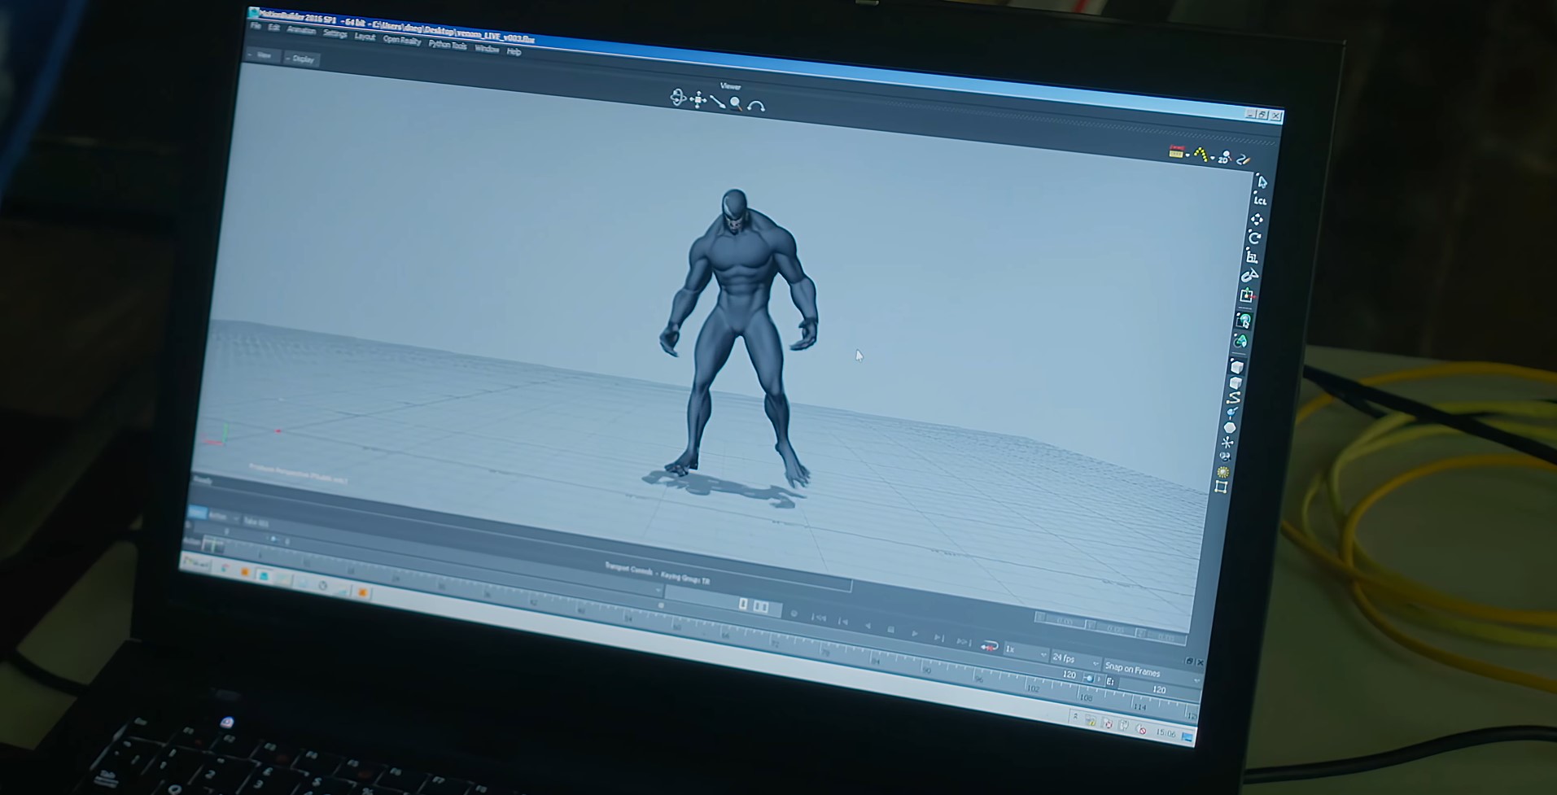The width and height of the screenshot is (1557, 795).
Task: Click the Zoom magnifier tool in Viewer
Action: coord(736,103)
